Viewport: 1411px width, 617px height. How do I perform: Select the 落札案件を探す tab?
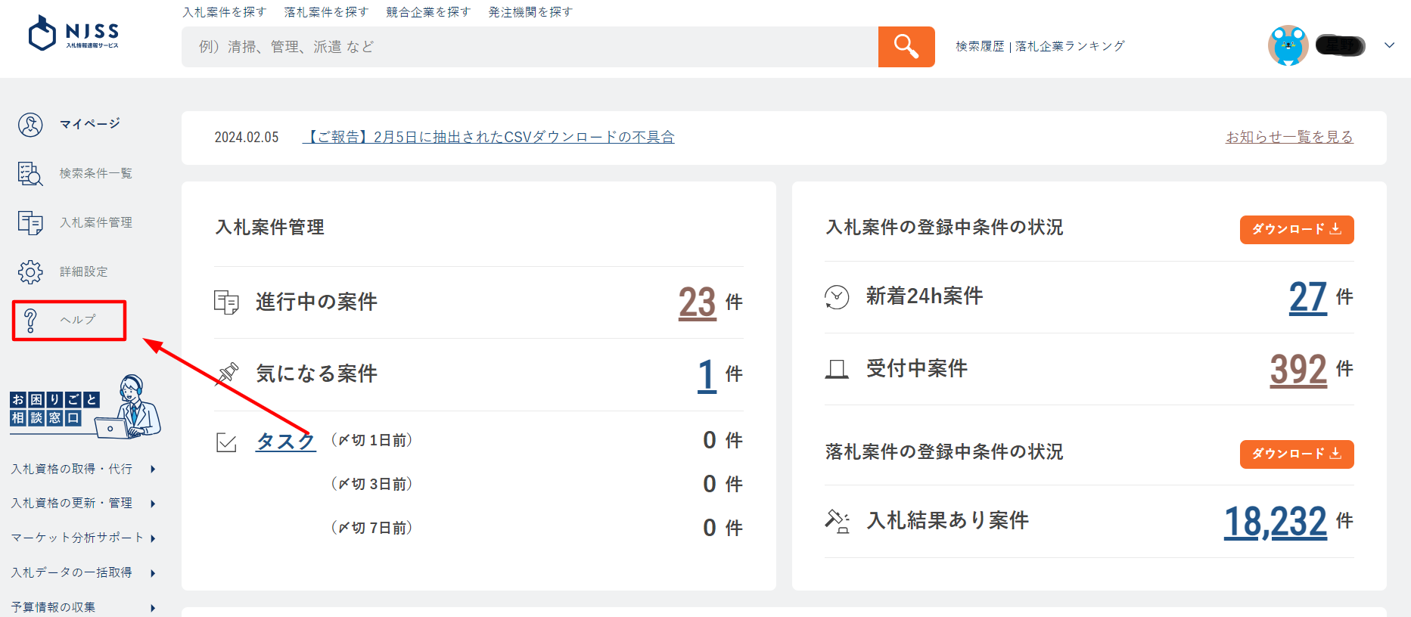(326, 12)
